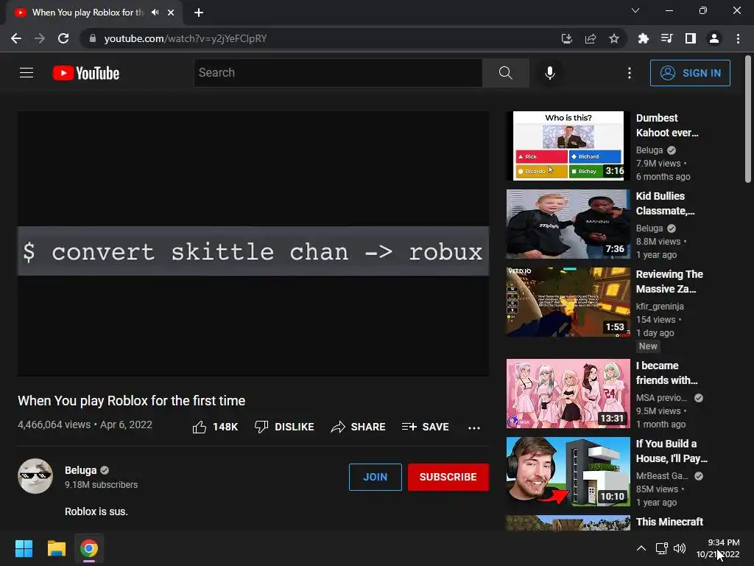Screen dimensions: 754x566
Task: Click This Minecraft video title
Action: pyautogui.click(x=669, y=522)
